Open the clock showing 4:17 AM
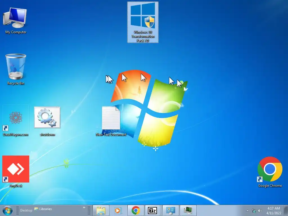 tap(273, 208)
